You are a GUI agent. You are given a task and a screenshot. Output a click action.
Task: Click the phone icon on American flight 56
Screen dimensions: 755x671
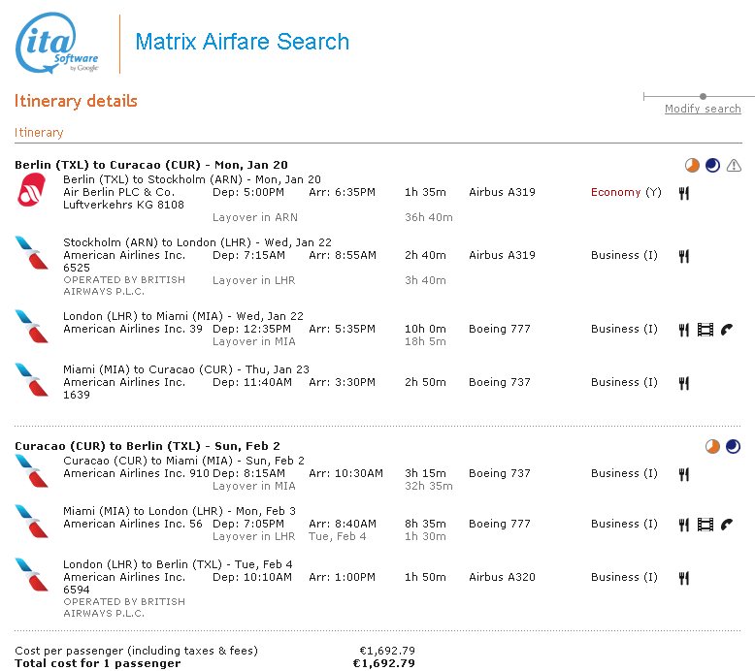pos(726,525)
